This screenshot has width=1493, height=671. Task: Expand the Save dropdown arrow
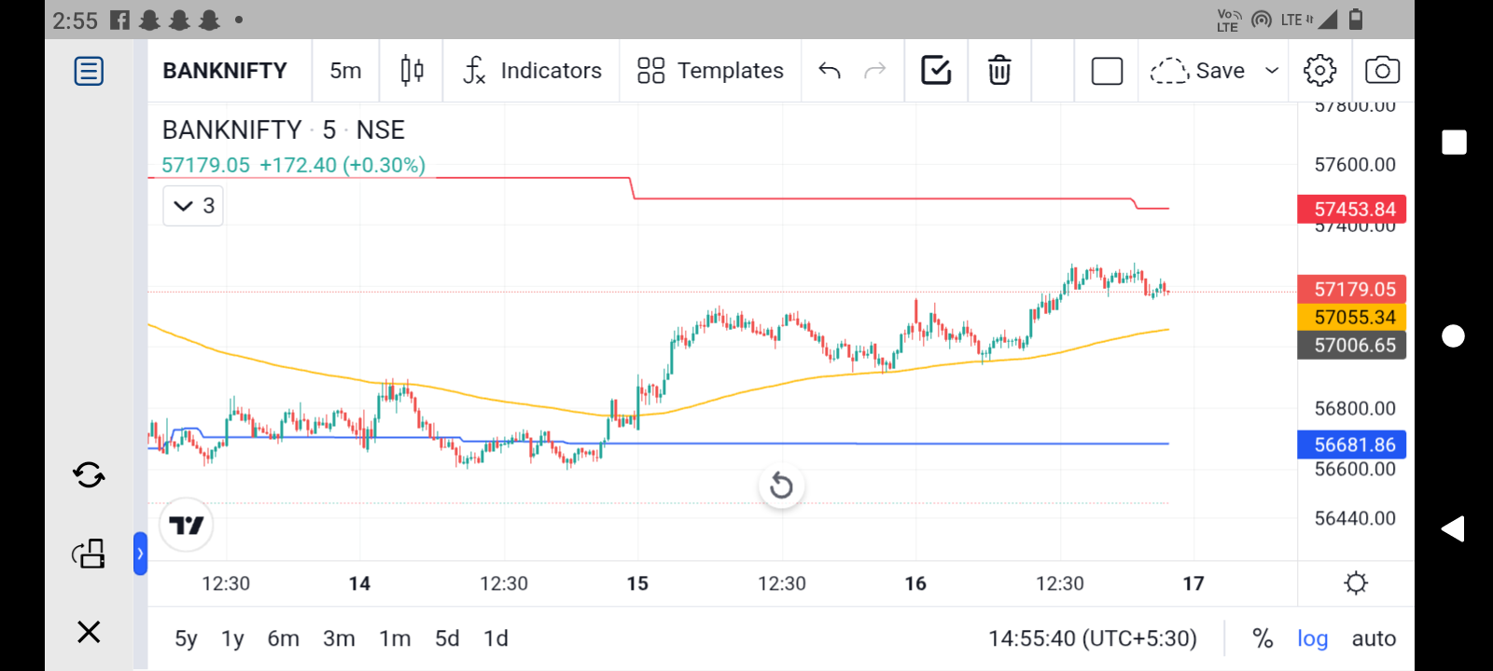pos(1271,71)
